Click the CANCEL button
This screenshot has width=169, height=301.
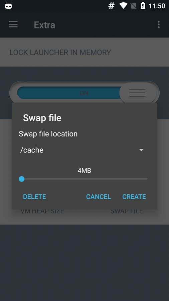tap(99, 197)
